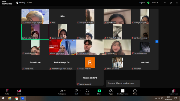Click the BAA participant tile

click(62, 16)
